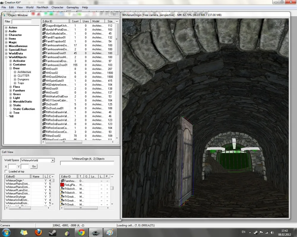The height and width of the screenshot is (237, 297).
Task: Click the red FireLgPla marker icon
Action: [62, 185]
